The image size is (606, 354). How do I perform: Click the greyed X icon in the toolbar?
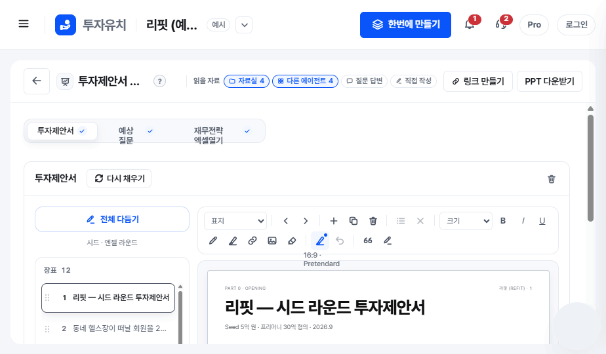420,221
